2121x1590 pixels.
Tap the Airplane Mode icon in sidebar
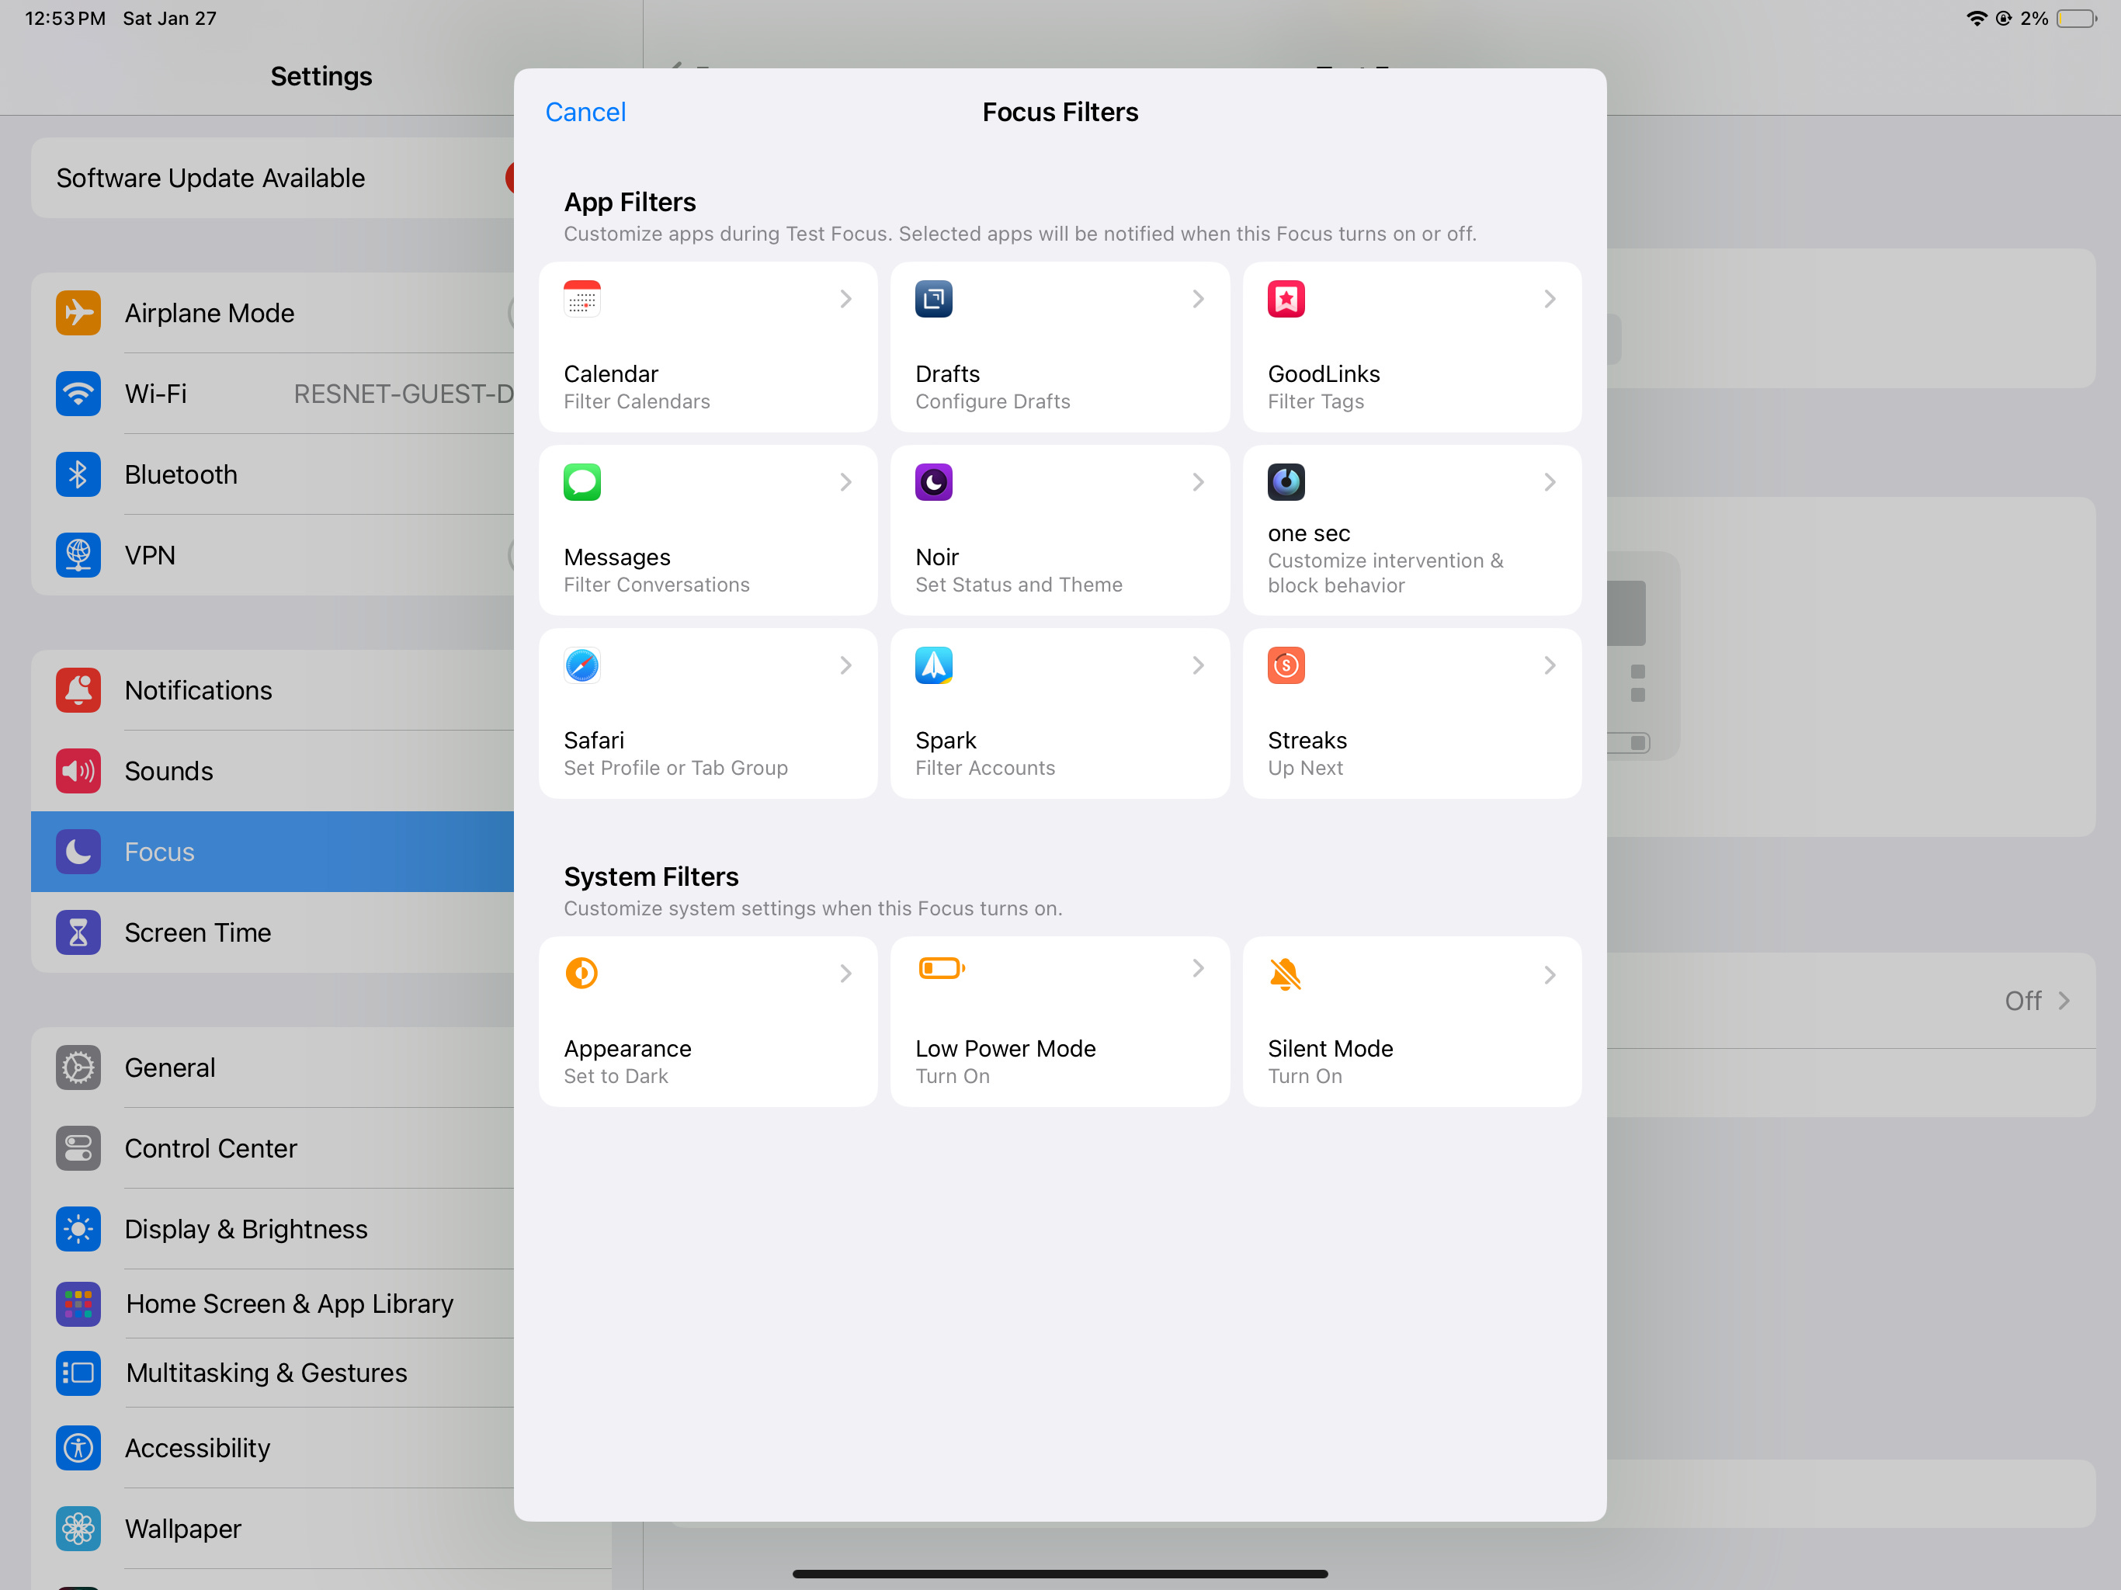coord(78,313)
